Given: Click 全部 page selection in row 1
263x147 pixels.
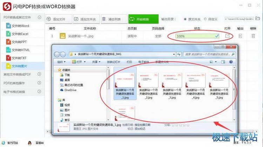Looking at the screenshot, I should (x=158, y=36).
